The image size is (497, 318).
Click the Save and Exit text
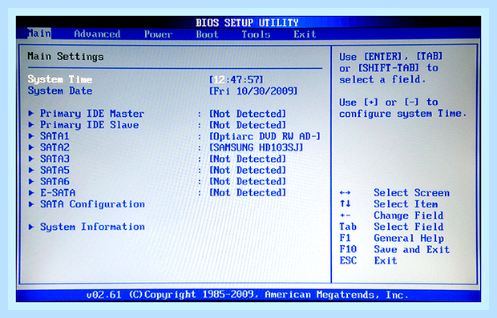pos(411,250)
